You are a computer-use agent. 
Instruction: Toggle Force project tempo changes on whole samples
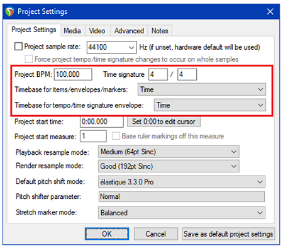tap(28, 59)
